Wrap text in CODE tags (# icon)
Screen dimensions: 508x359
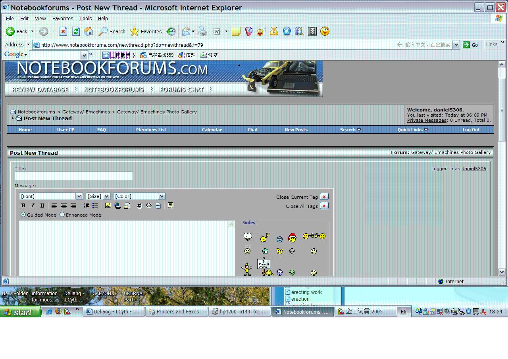[x=139, y=205]
